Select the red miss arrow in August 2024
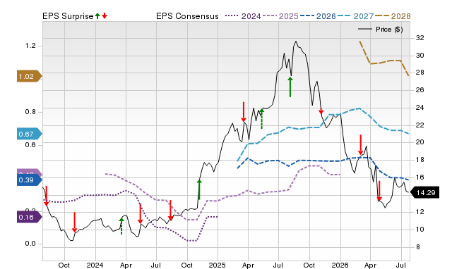The height and width of the screenshot is (269, 452). pyautogui.click(x=170, y=210)
